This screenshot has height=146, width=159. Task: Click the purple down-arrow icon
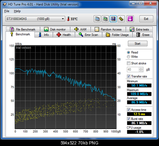[x=130, y=19]
